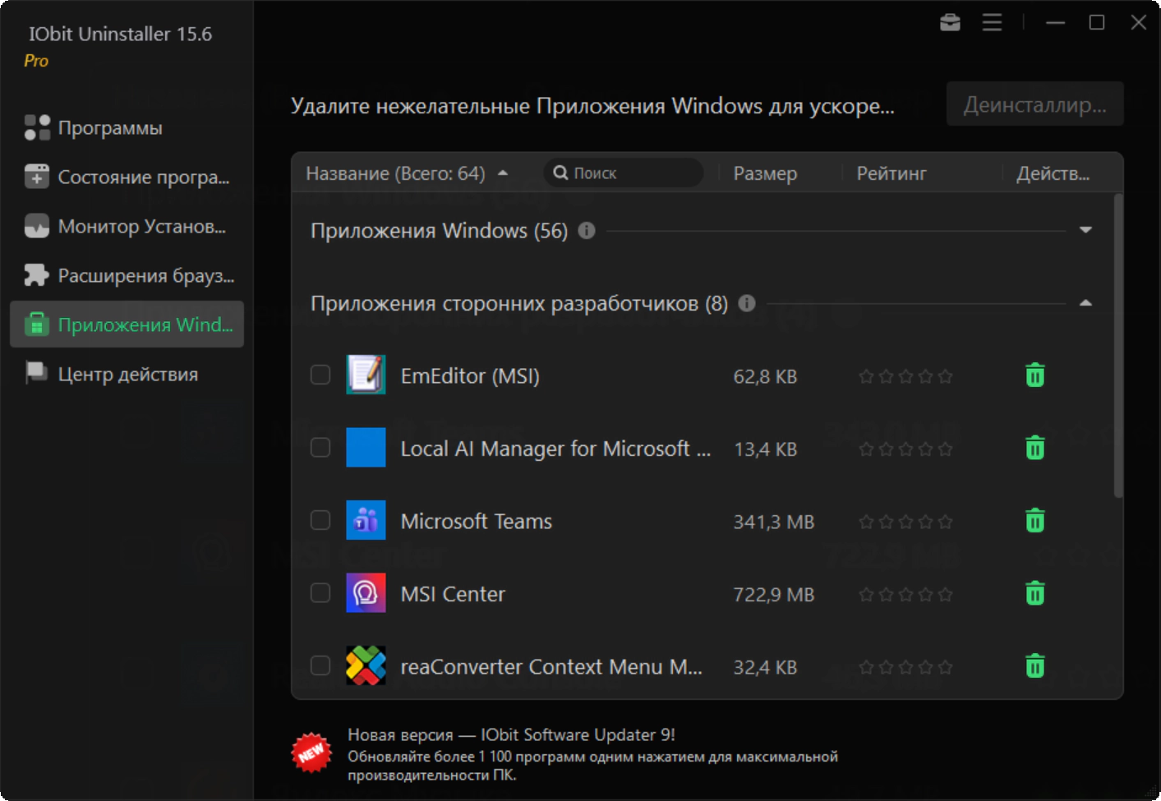The image size is (1161, 801).
Task: Delete Local AI Manager with its trash icon
Action: pos(1035,448)
